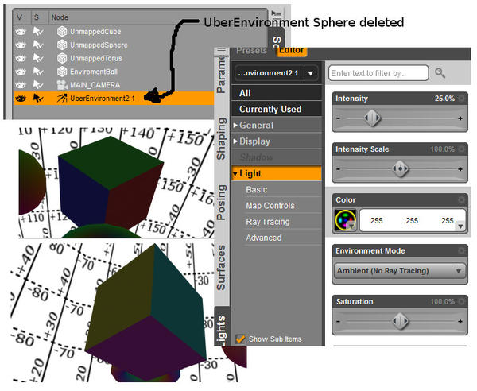Click the filter search magnifier icon
477x391 pixels.
(x=440, y=73)
